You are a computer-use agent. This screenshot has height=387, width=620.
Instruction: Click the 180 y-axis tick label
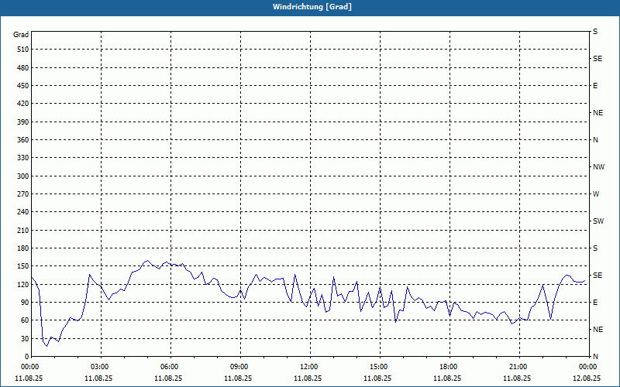tap(23, 248)
